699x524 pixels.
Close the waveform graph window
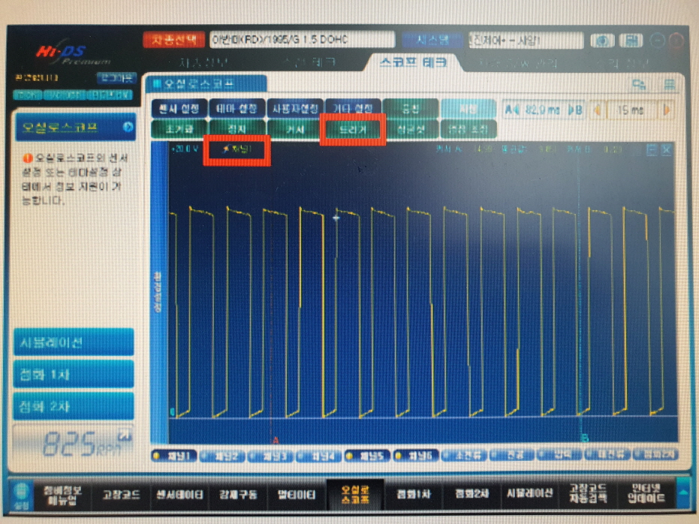click(x=666, y=149)
